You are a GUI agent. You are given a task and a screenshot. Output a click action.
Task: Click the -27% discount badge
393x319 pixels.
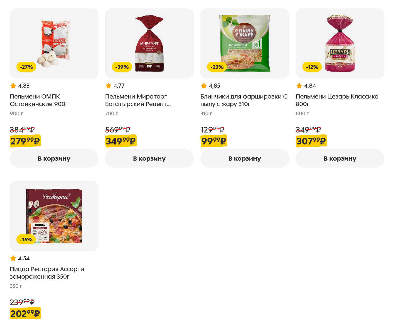tap(26, 67)
